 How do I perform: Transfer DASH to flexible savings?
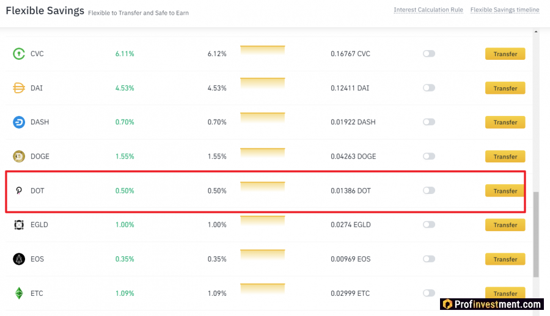[x=505, y=122]
